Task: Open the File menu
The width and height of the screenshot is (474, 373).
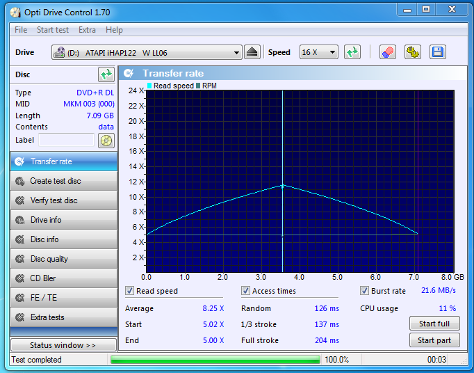Action: tap(21, 30)
